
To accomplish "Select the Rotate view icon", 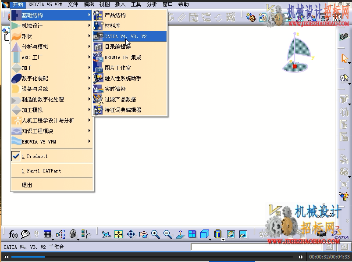I will (143, 235).
